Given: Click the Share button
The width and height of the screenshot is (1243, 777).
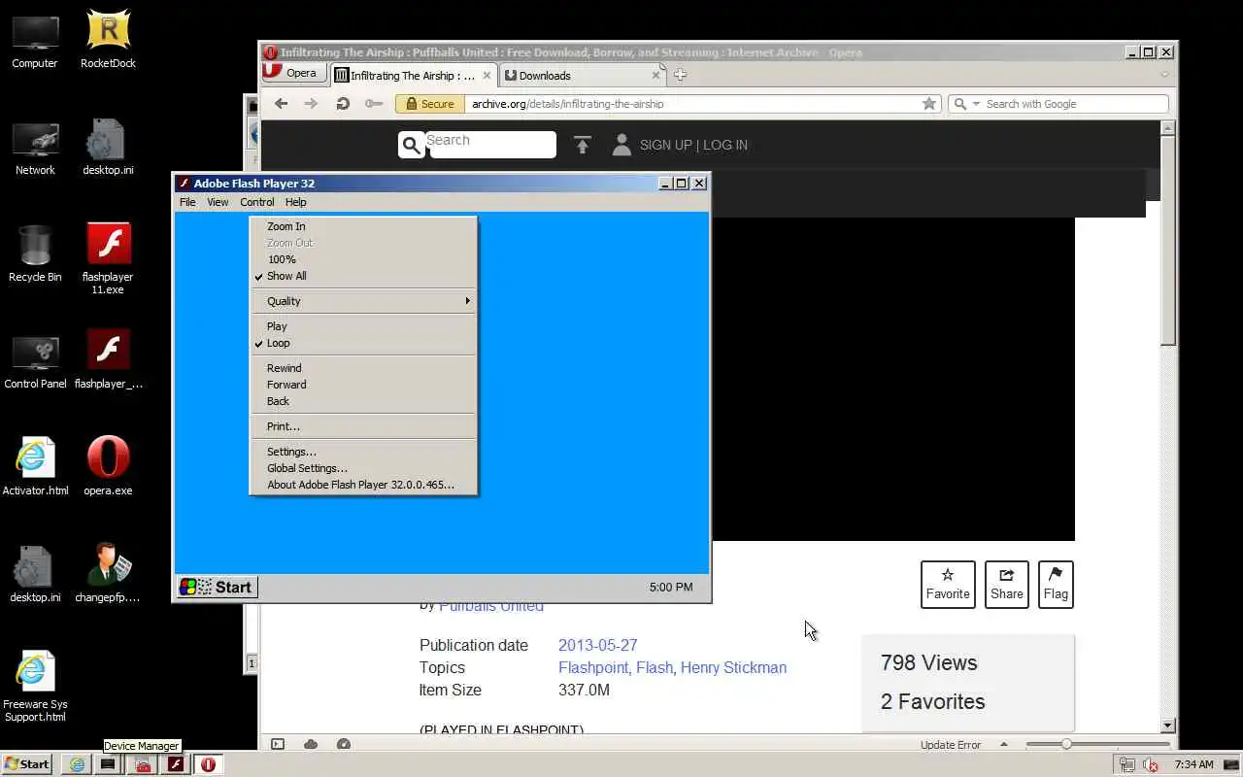Looking at the screenshot, I should pyautogui.click(x=1006, y=585).
